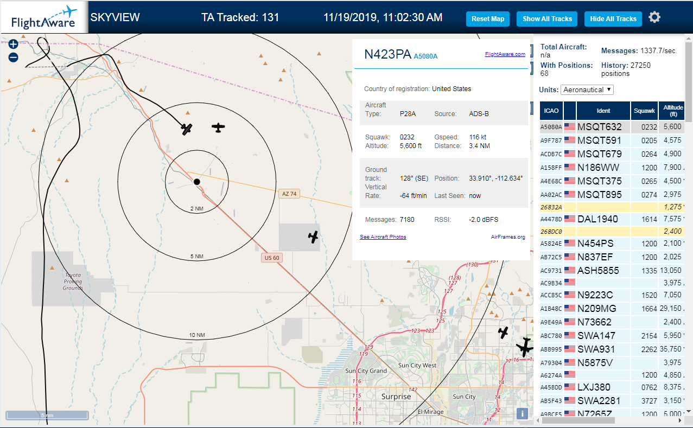The image size is (693, 428).
Task: Click Toyota Proving Grounds map label
Action: pyautogui.click(x=73, y=281)
